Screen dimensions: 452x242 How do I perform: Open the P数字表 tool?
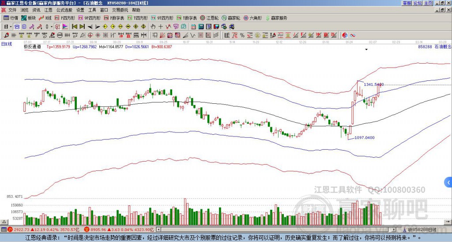tap(114, 18)
